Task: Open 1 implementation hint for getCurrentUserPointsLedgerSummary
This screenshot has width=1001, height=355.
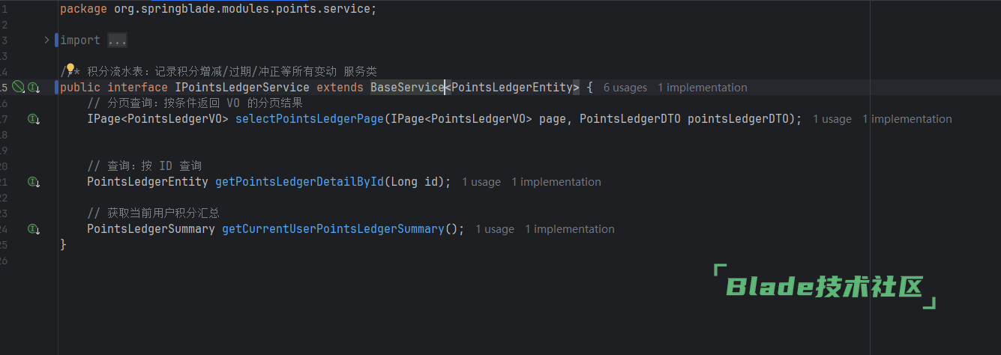Action: [x=569, y=229]
